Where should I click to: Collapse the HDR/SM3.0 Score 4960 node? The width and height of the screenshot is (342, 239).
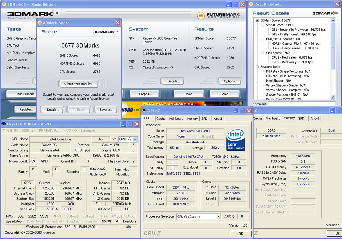(263, 39)
